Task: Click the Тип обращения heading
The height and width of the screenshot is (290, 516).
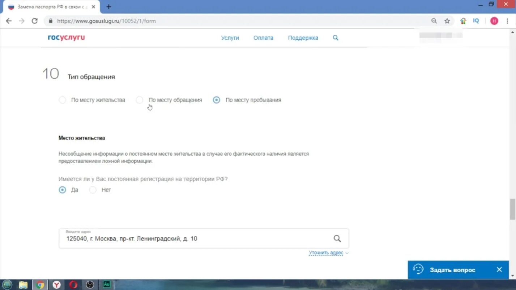Action: pos(91,77)
